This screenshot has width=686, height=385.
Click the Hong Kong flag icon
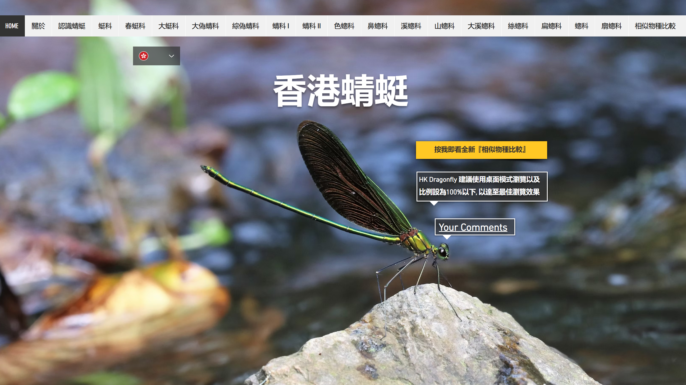click(144, 56)
